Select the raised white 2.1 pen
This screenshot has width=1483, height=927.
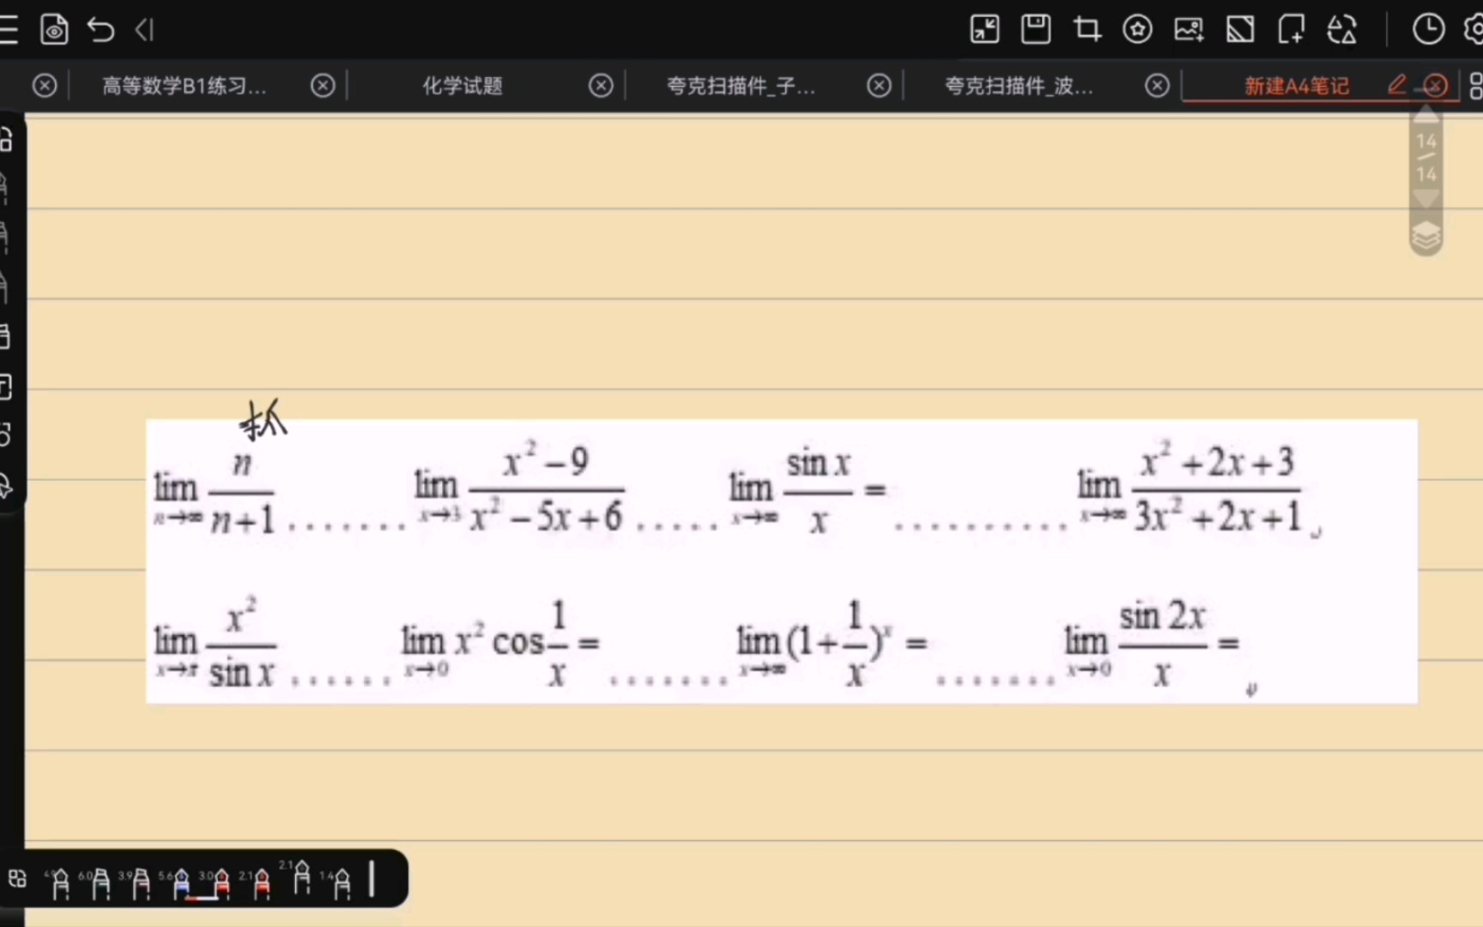point(301,875)
